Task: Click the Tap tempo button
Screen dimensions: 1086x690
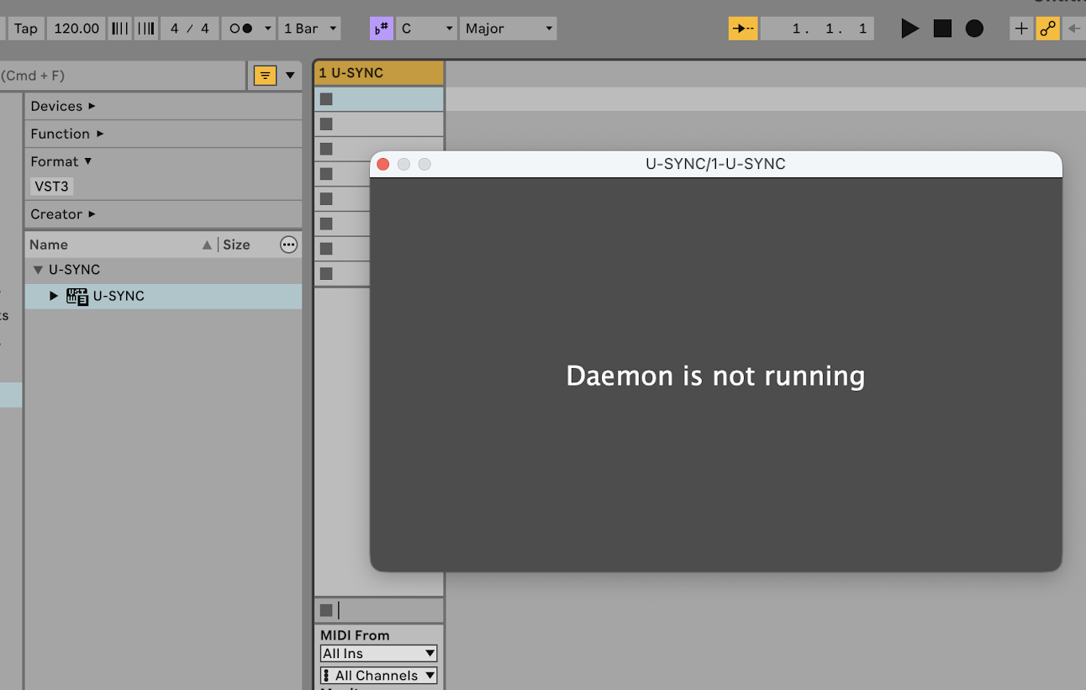Action: (26, 29)
